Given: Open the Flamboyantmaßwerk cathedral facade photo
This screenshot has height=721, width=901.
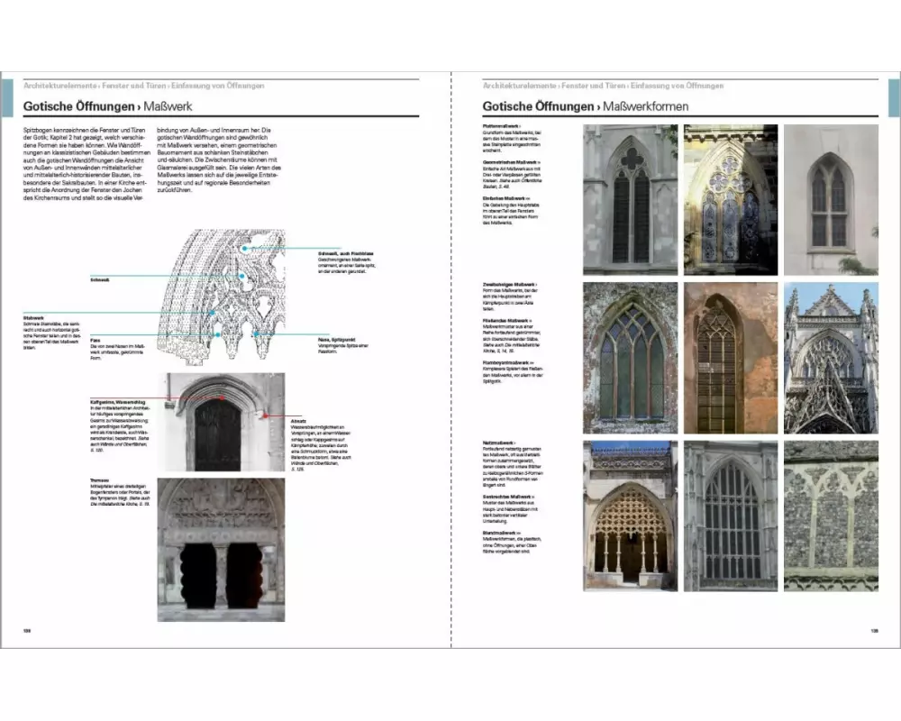Looking at the screenshot, I should pos(830,358).
